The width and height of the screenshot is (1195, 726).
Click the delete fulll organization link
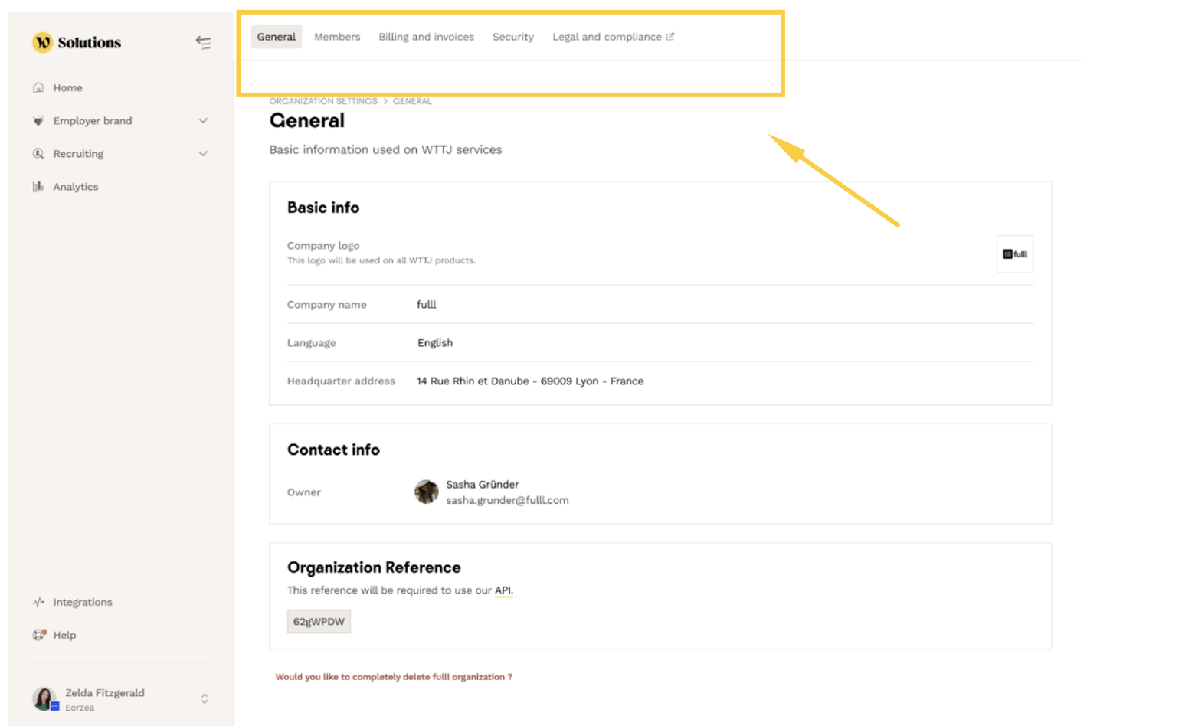click(394, 677)
